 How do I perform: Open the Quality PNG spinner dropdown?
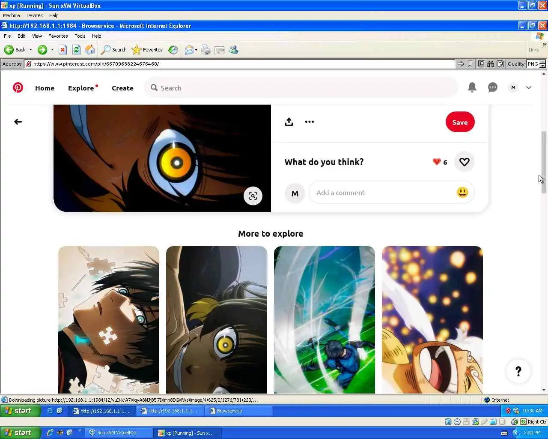point(542,64)
